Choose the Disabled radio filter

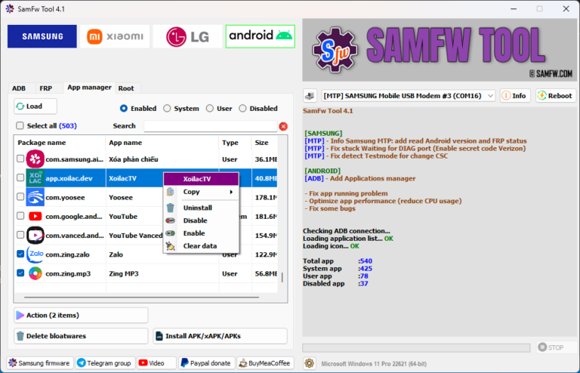click(242, 109)
